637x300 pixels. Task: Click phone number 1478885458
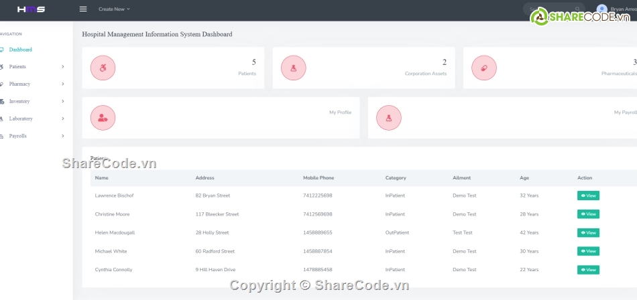(318, 270)
